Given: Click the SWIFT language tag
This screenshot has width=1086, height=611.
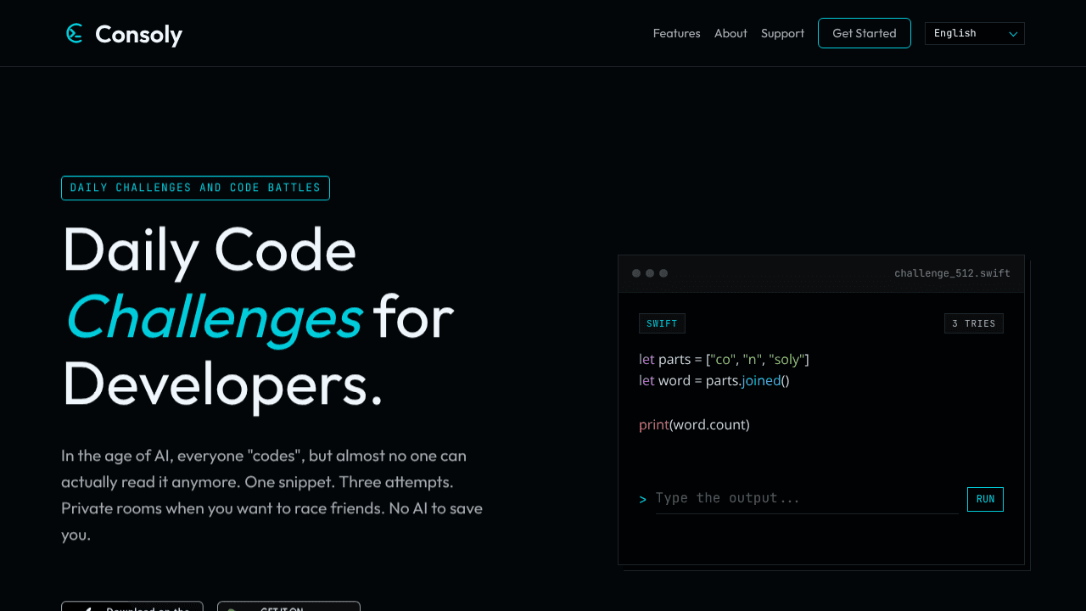Looking at the screenshot, I should click(x=662, y=323).
